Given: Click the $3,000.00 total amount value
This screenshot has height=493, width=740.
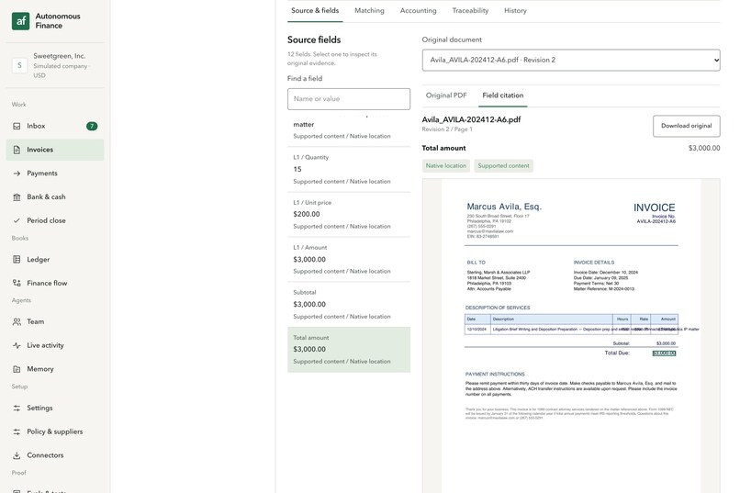Looking at the screenshot, I should click(x=704, y=148).
